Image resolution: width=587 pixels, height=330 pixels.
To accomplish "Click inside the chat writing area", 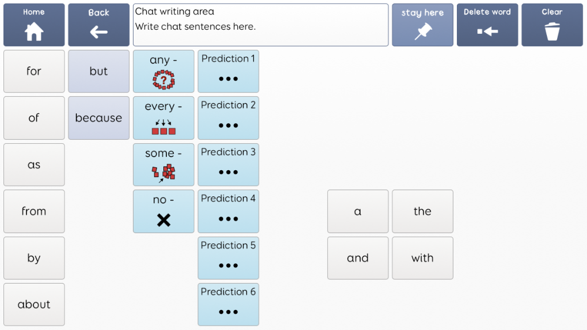I will [x=261, y=25].
